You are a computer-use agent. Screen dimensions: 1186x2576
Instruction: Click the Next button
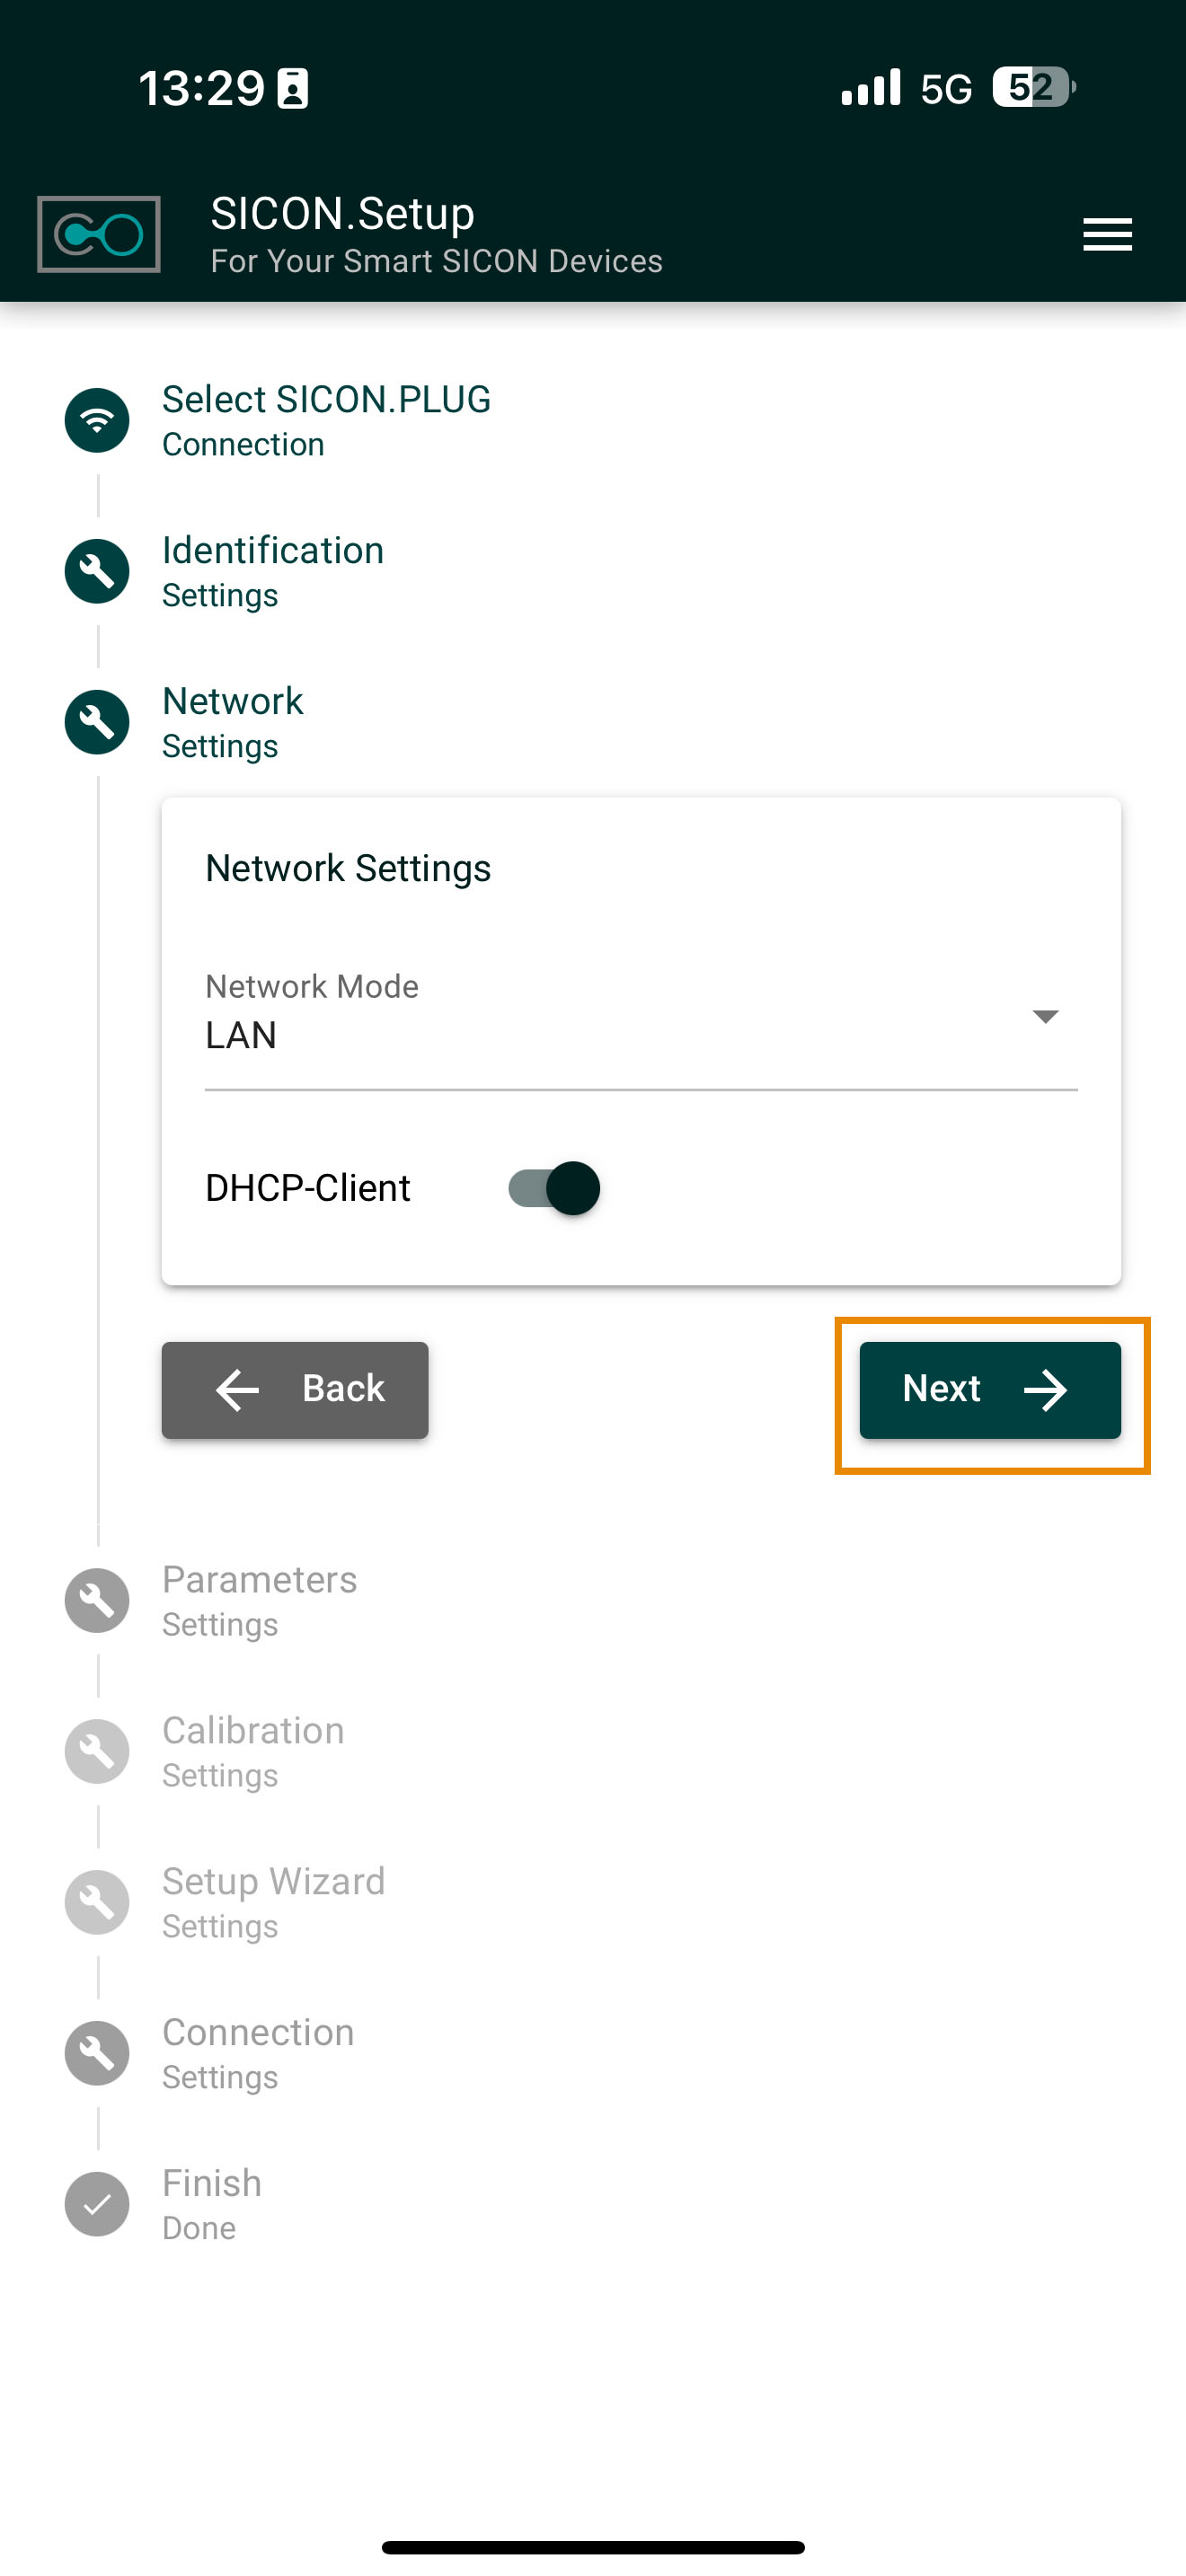991,1389
